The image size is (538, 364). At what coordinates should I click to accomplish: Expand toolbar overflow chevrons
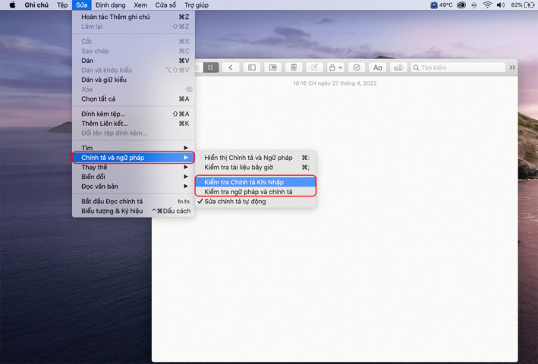(512, 67)
